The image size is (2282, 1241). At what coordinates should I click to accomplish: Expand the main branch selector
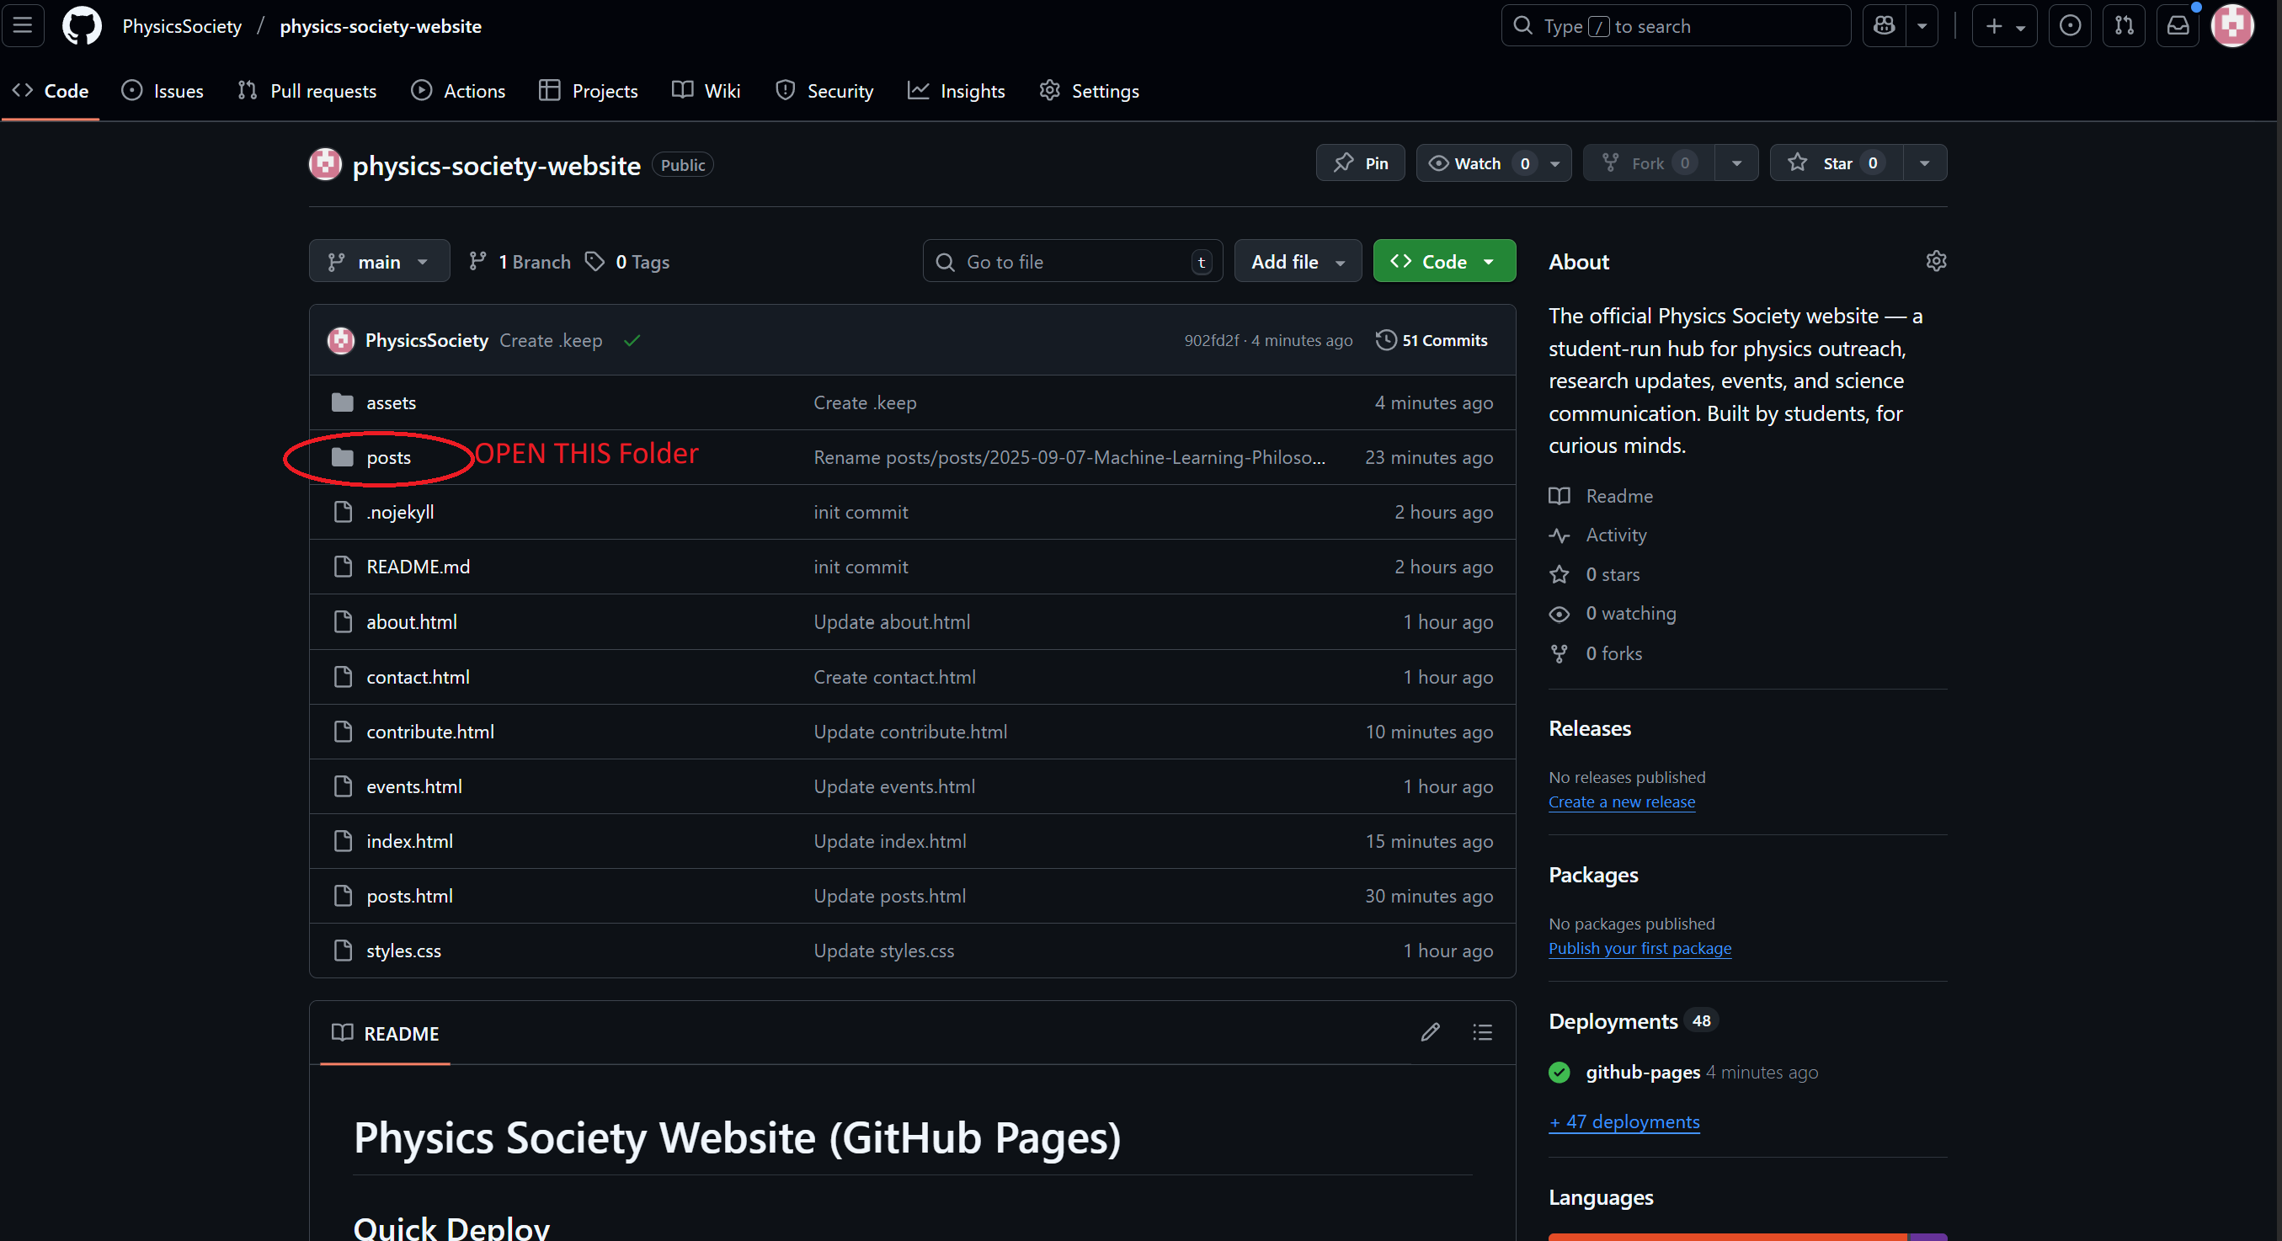click(x=379, y=260)
